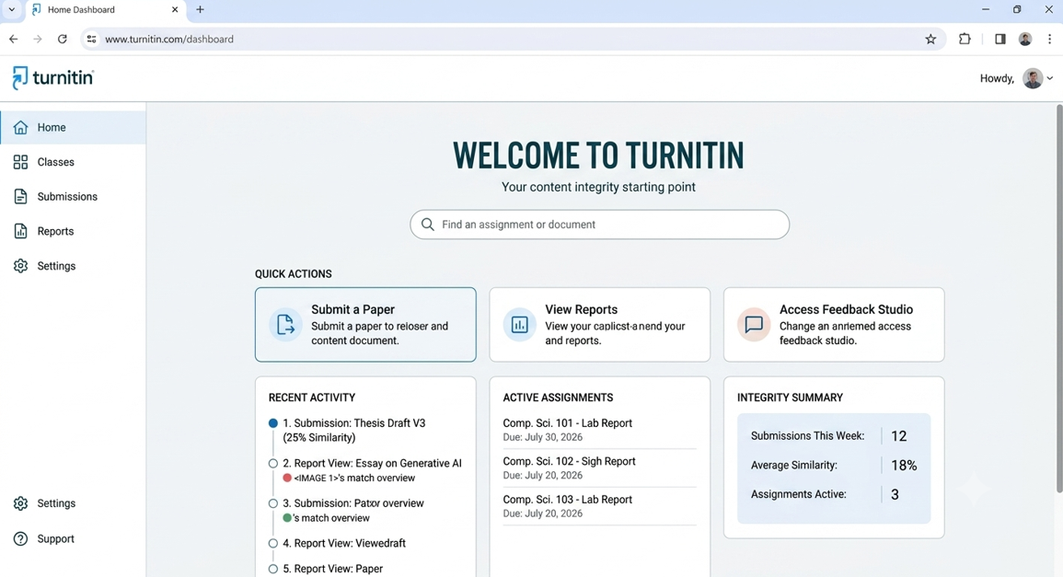Open Home in the sidebar
Viewport: 1063px width, 577px height.
(73, 128)
